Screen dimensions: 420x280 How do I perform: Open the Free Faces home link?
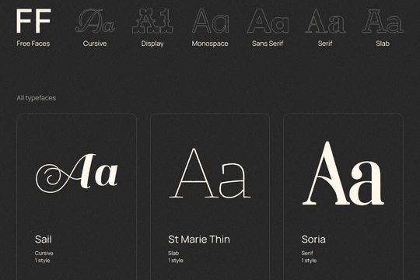click(33, 44)
